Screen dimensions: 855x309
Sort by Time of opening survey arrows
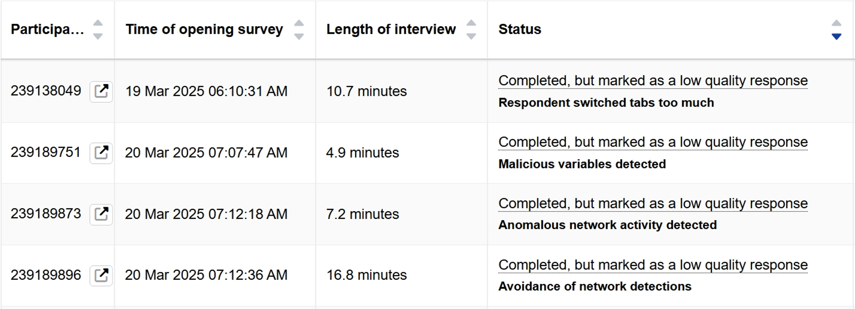click(x=299, y=30)
